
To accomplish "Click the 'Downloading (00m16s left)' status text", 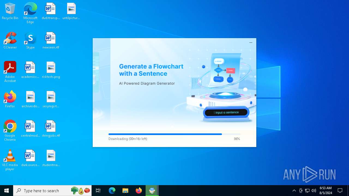I will tap(128, 139).
